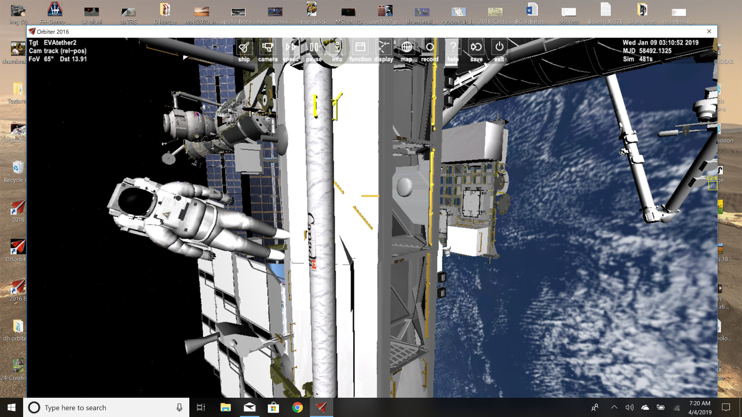The height and width of the screenshot is (417, 742).
Task: Click the taskbar search box
Action: click(x=107, y=407)
